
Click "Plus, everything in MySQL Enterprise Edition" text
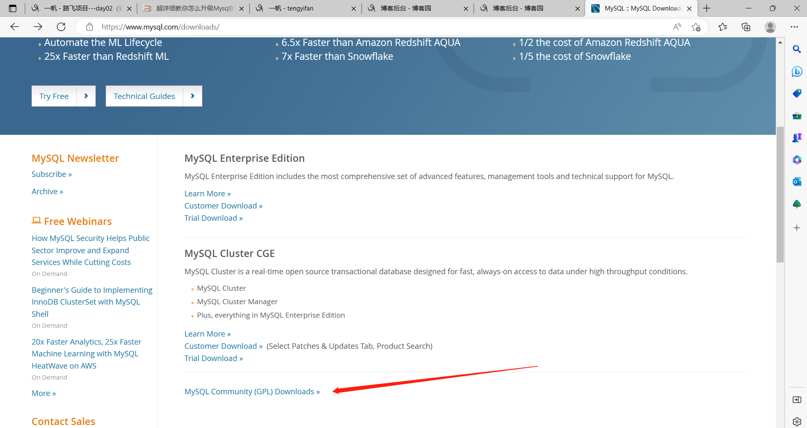point(271,315)
